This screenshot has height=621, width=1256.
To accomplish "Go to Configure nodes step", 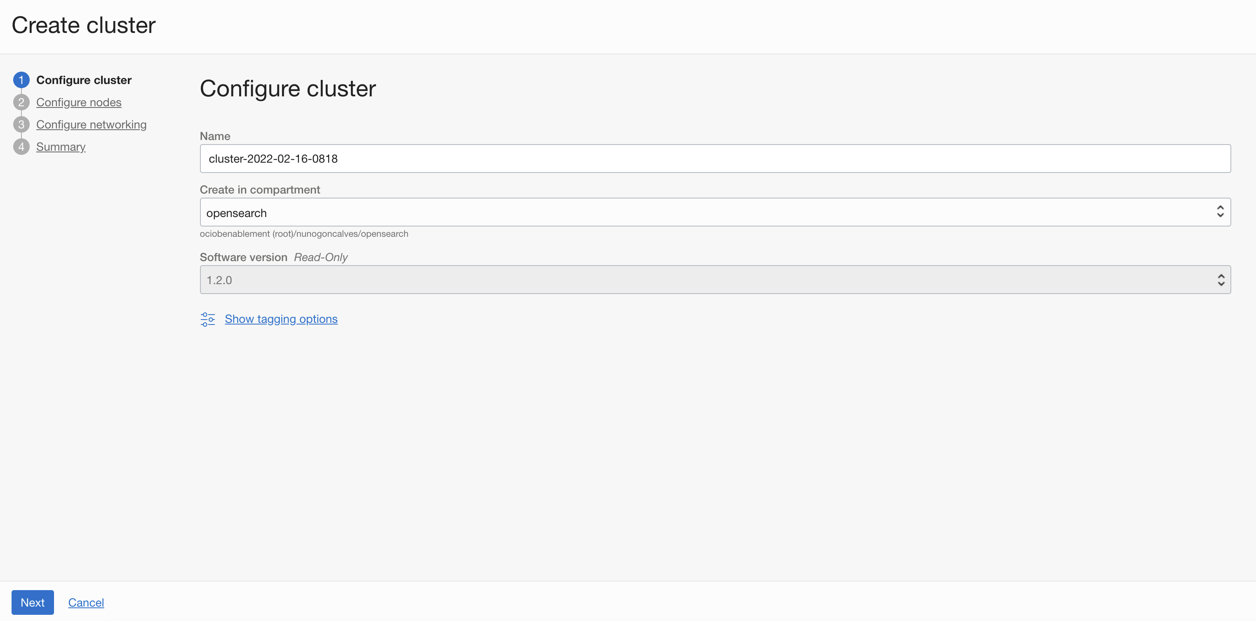I will pyautogui.click(x=78, y=102).
